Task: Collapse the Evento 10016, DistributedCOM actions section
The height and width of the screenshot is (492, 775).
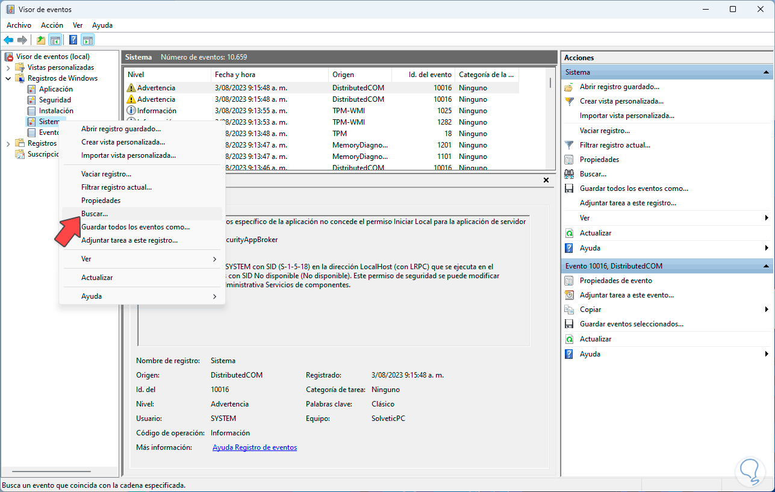Action: click(767, 266)
